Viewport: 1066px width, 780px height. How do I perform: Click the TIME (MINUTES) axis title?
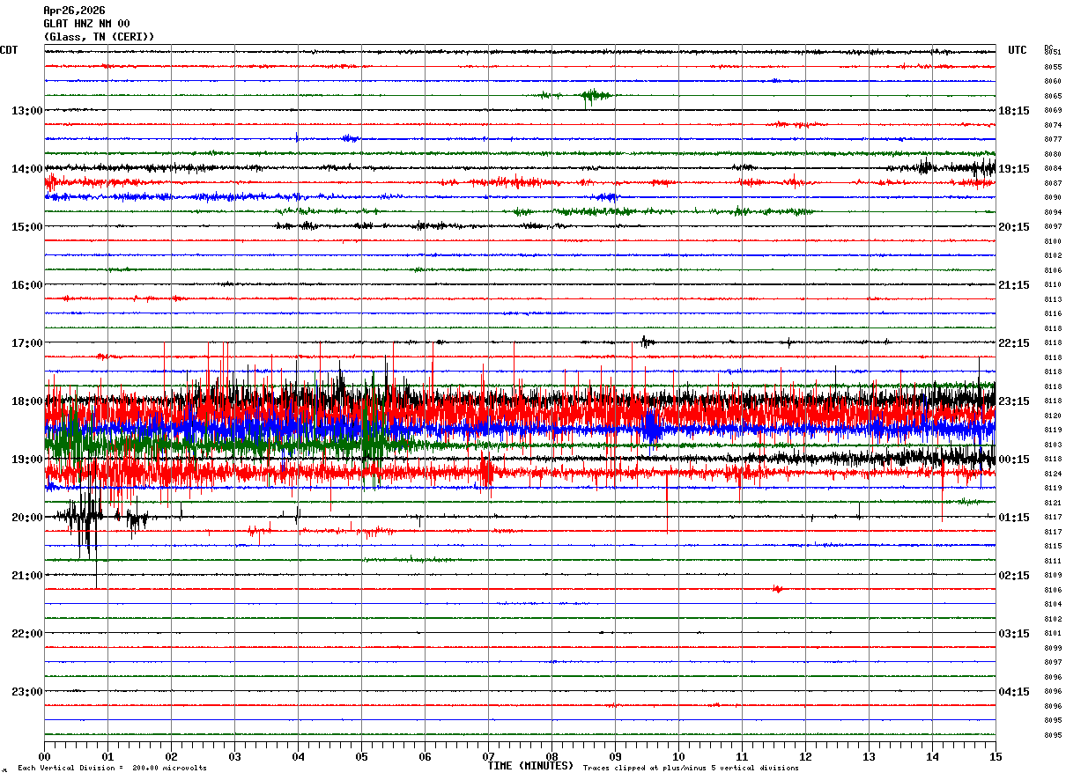(530, 766)
